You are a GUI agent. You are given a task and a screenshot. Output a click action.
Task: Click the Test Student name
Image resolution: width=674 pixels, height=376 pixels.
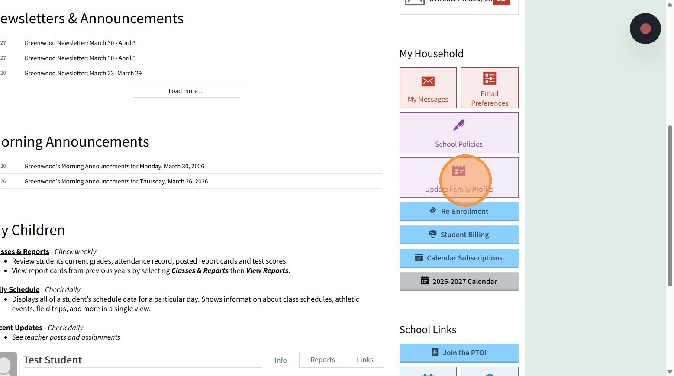53,360
